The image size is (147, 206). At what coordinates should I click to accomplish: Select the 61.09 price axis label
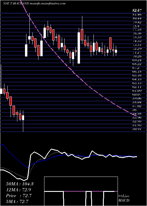tap(137, 91)
